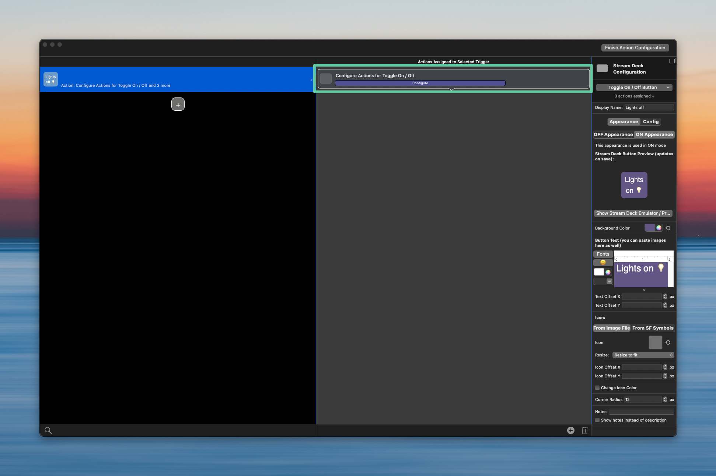Select the From SF Symbols tab
Image resolution: width=716 pixels, height=476 pixels.
[x=653, y=328]
